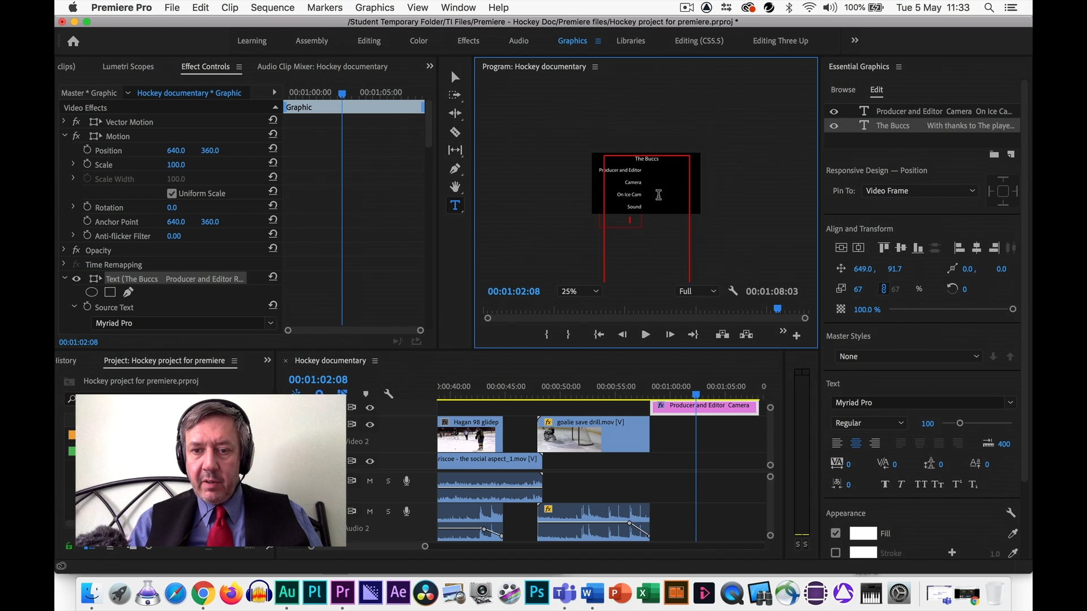
Task: Enable the Stroke checkbox
Action: [836, 553]
